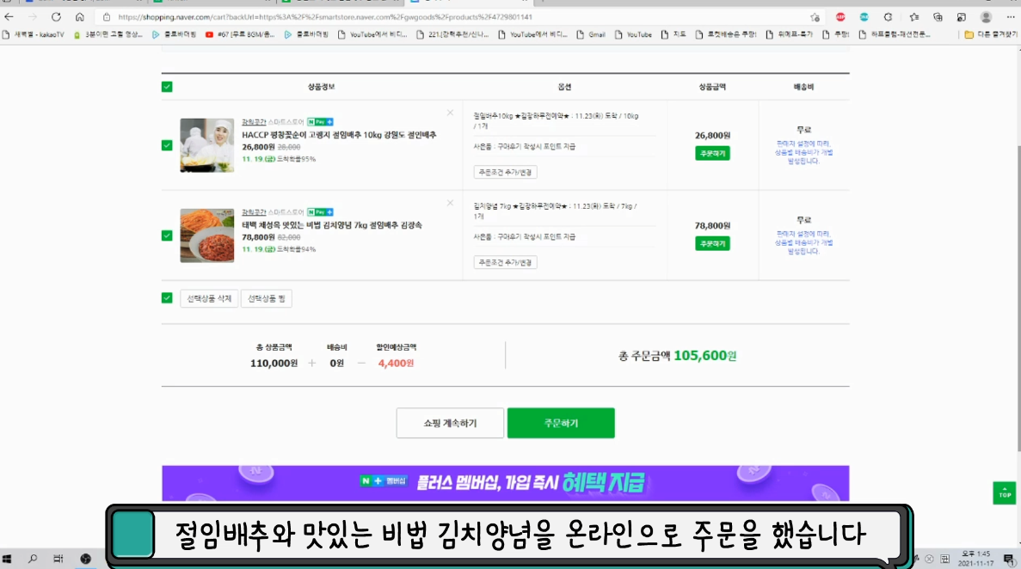Click 주문조건 추가/변경 for the 김치양념 7kg item
Screen dimensions: 1021x569
pyautogui.click(x=505, y=263)
